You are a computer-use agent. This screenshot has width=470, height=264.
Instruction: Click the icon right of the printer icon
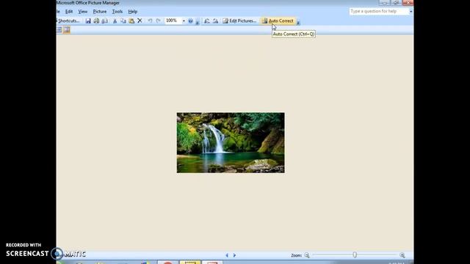(104, 21)
